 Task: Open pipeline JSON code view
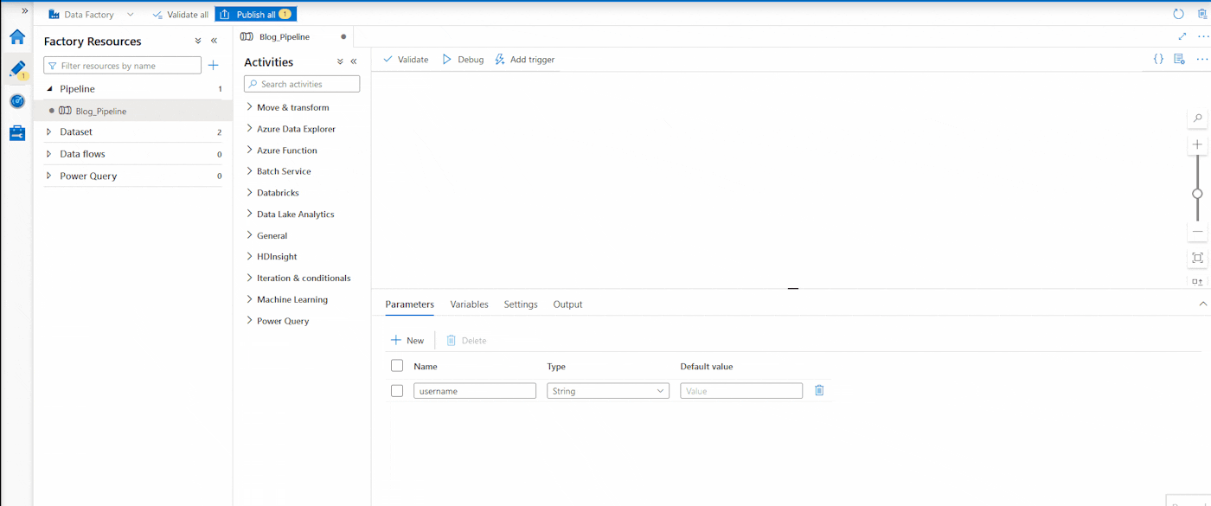click(1158, 59)
